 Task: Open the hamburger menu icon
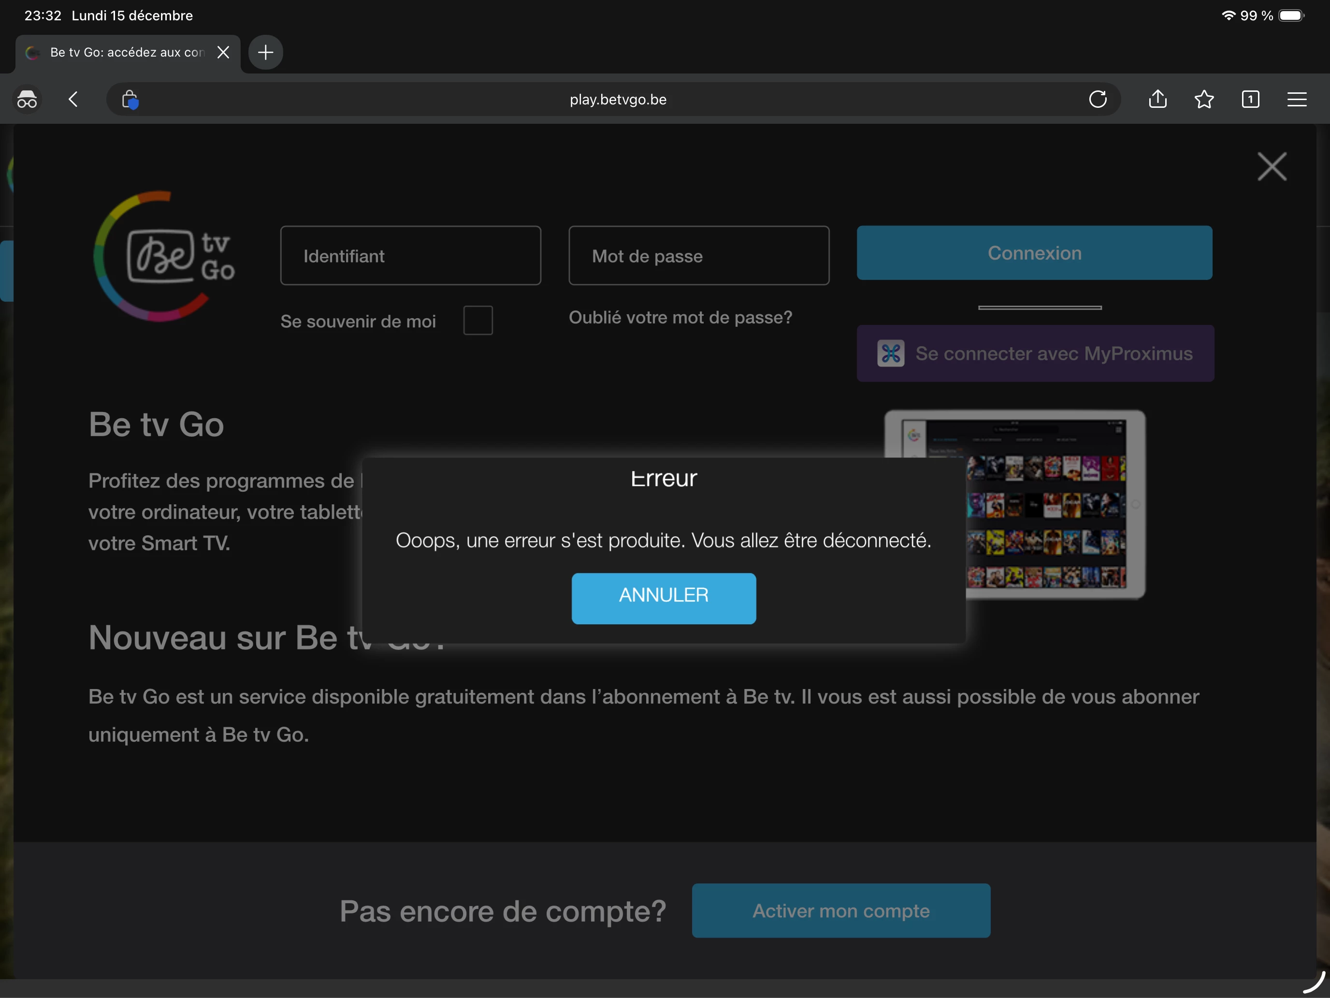click(x=1297, y=99)
